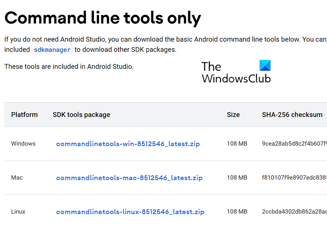
Task: Download commandlinetools-win-8512546_latest.zip
Action: coord(128,144)
